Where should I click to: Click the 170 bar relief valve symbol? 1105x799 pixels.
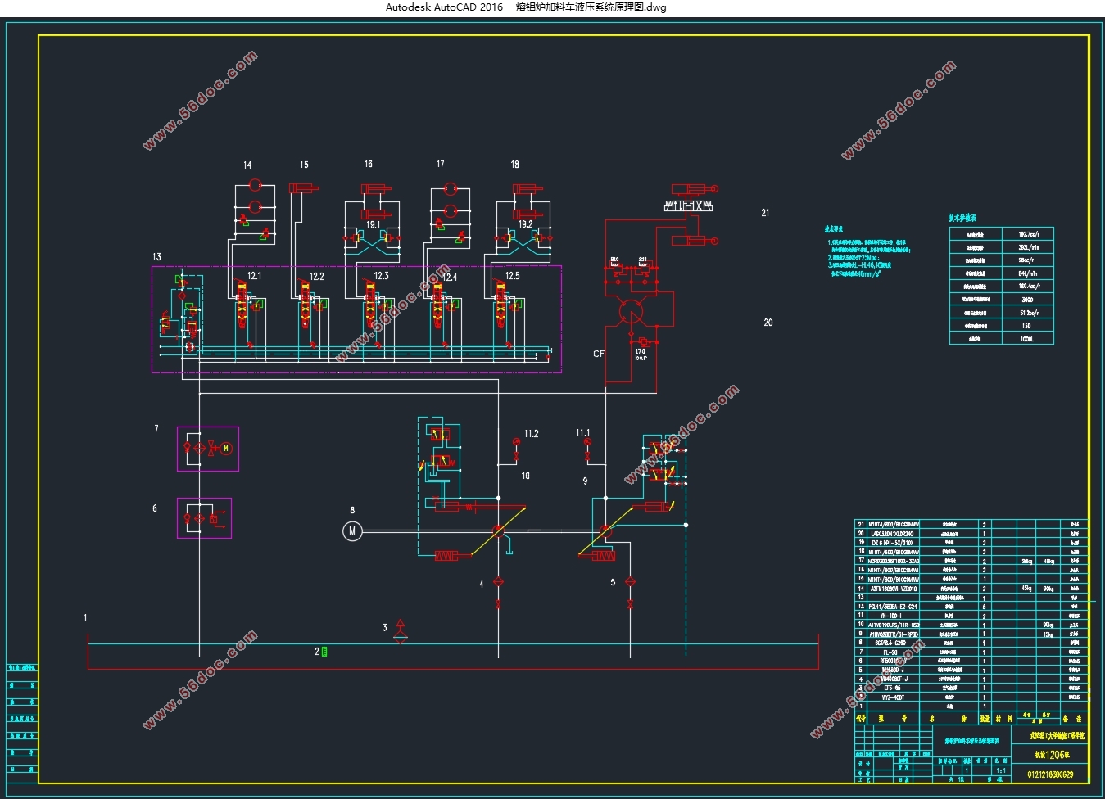coord(643,341)
